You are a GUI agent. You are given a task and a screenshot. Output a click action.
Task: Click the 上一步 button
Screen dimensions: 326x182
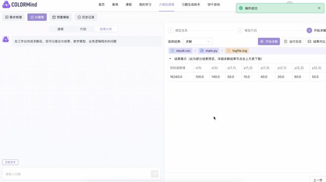click(318, 180)
